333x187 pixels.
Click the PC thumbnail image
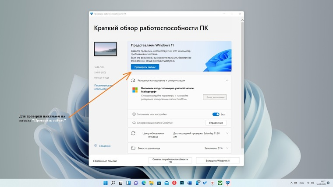105,48
